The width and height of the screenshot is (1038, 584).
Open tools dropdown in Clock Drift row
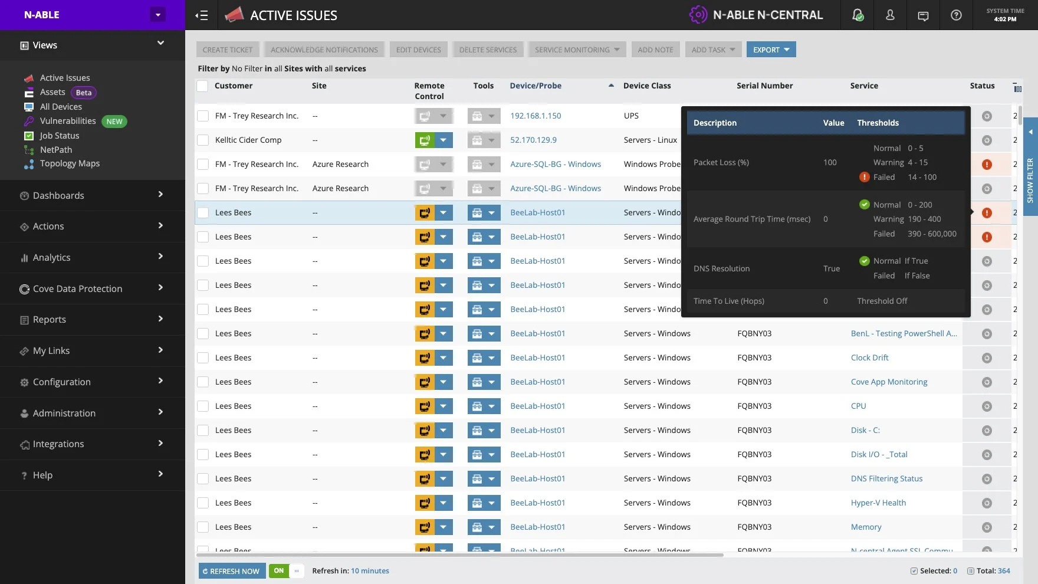pyautogui.click(x=492, y=357)
